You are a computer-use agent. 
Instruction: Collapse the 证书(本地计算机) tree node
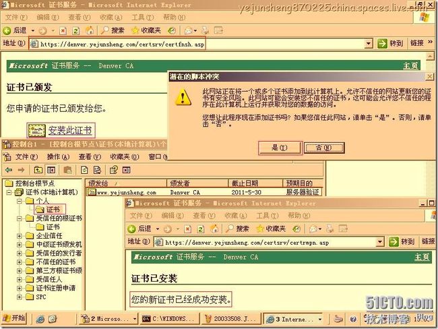click(x=9, y=192)
